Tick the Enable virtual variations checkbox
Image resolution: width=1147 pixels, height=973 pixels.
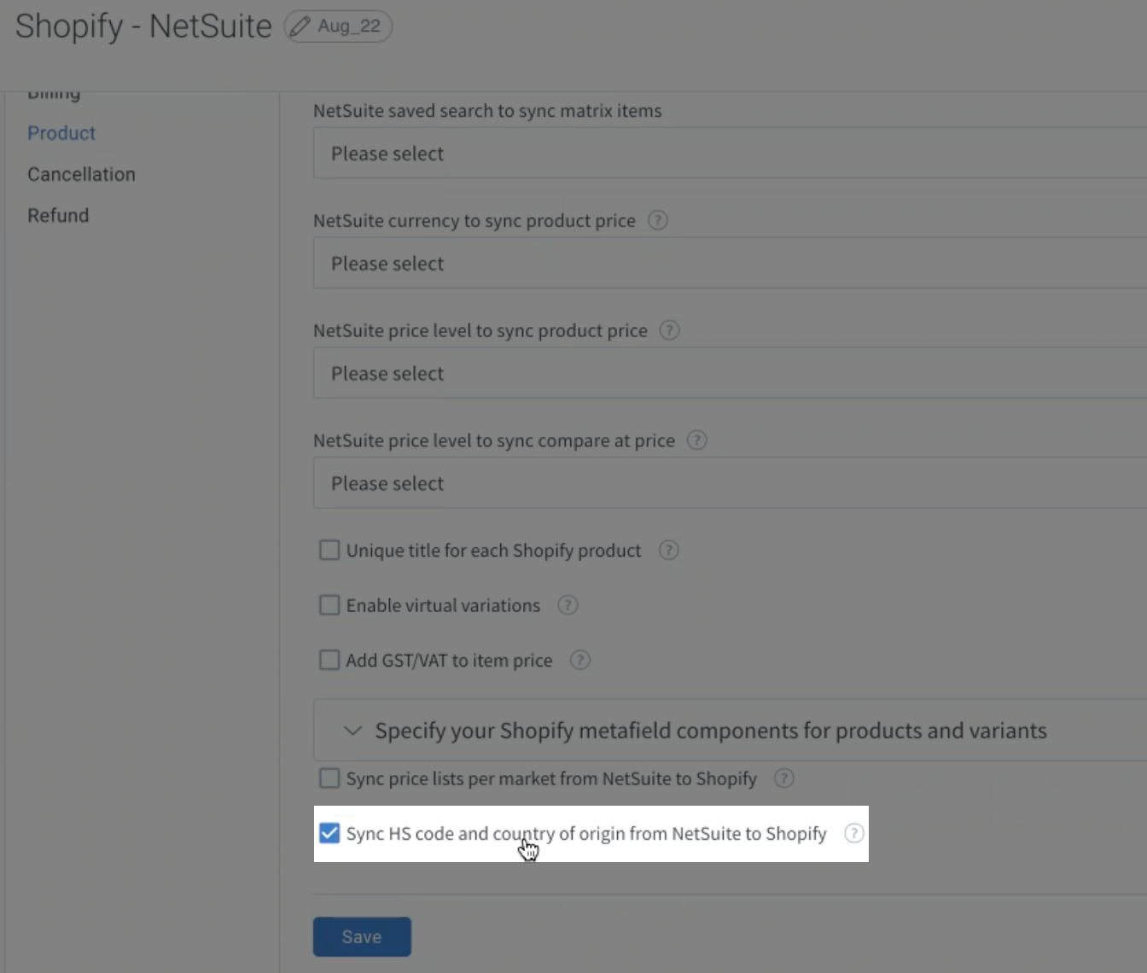pyautogui.click(x=329, y=605)
